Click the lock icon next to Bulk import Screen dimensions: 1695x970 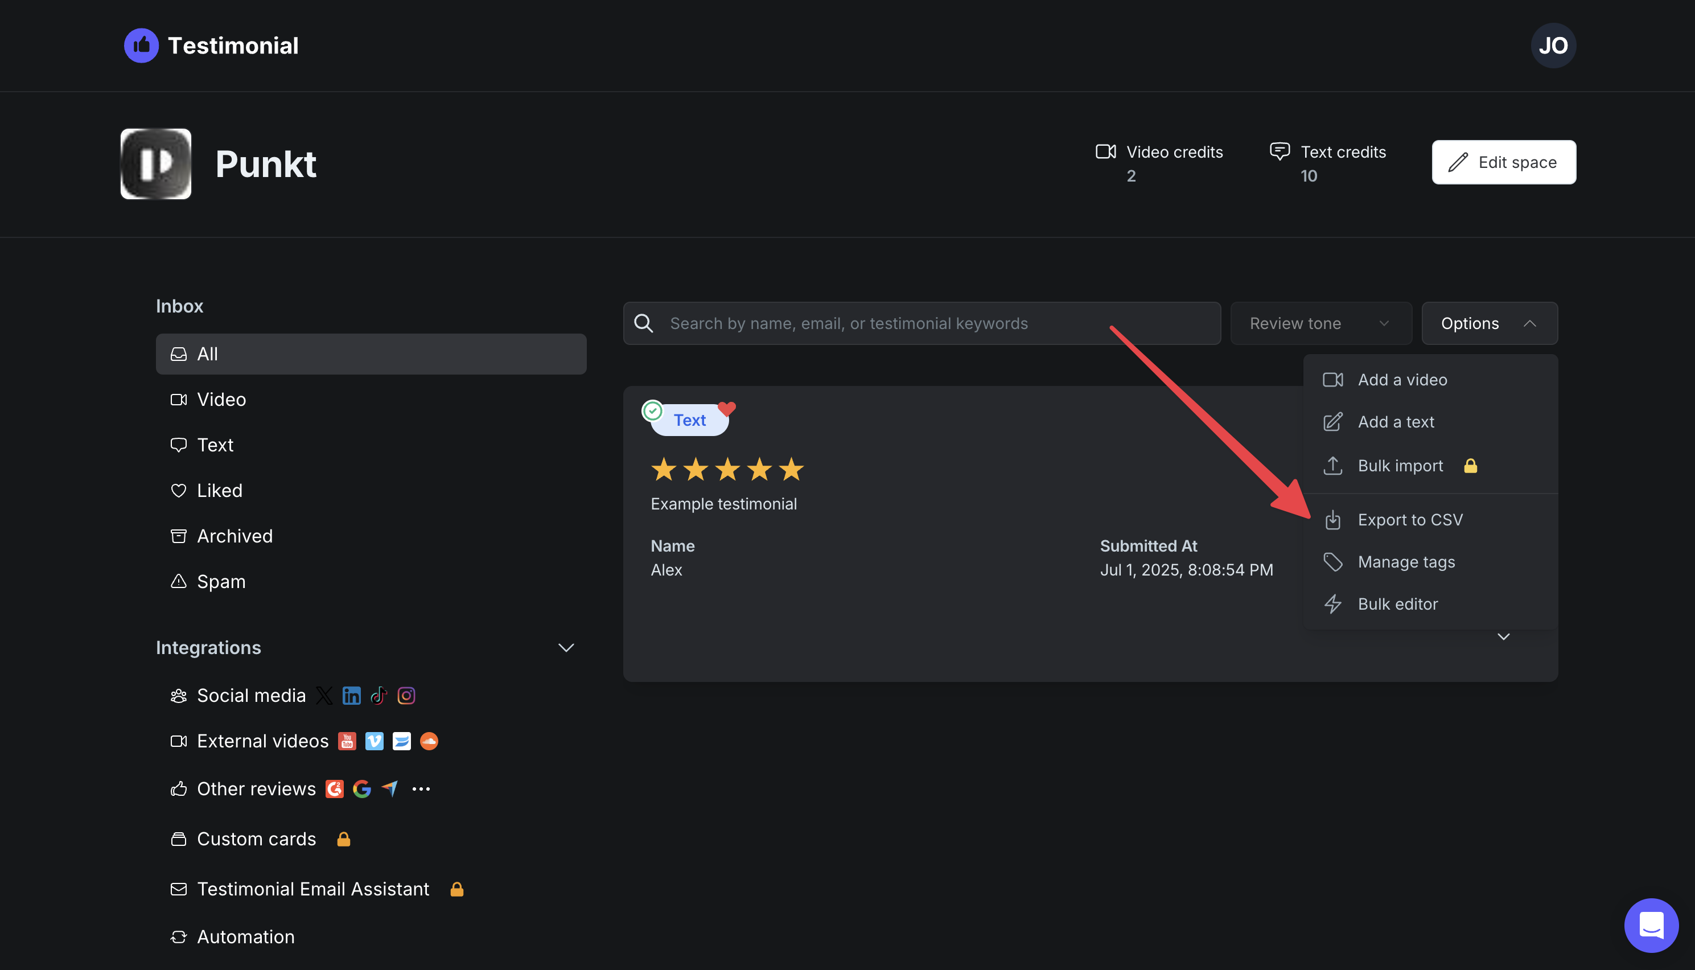click(1471, 466)
